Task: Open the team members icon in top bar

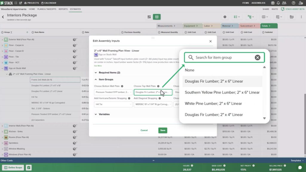Action: [284, 3]
